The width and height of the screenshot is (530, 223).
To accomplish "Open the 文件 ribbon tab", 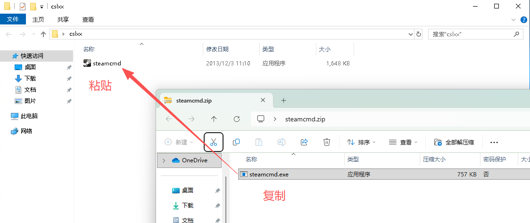I will click(x=13, y=19).
